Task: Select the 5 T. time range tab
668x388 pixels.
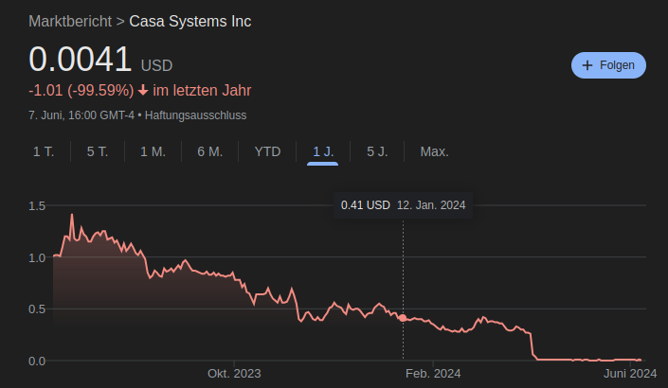Action: tap(98, 151)
